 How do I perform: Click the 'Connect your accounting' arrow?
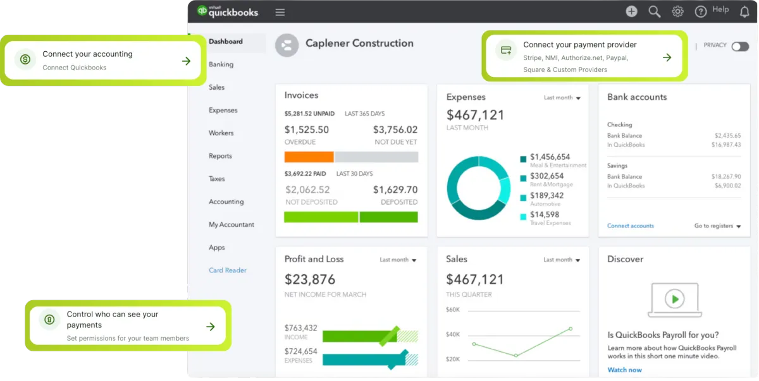pyautogui.click(x=186, y=61)
